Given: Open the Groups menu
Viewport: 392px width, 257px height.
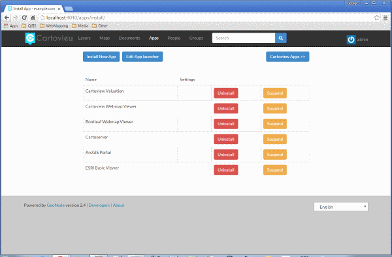Looking at the screenshot, I should point(196,38).
